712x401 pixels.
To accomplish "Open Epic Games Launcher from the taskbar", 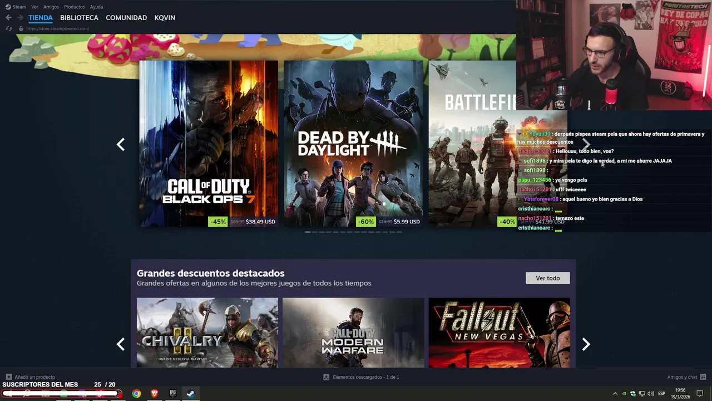I will 172,393.
